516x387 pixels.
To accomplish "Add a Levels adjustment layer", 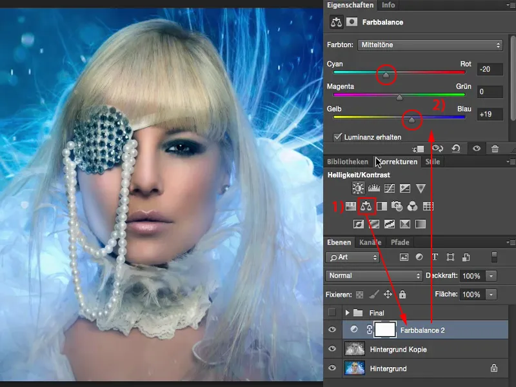I will coord(374,188).
